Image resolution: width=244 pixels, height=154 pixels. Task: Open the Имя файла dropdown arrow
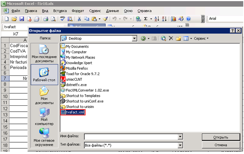(180, 137)
